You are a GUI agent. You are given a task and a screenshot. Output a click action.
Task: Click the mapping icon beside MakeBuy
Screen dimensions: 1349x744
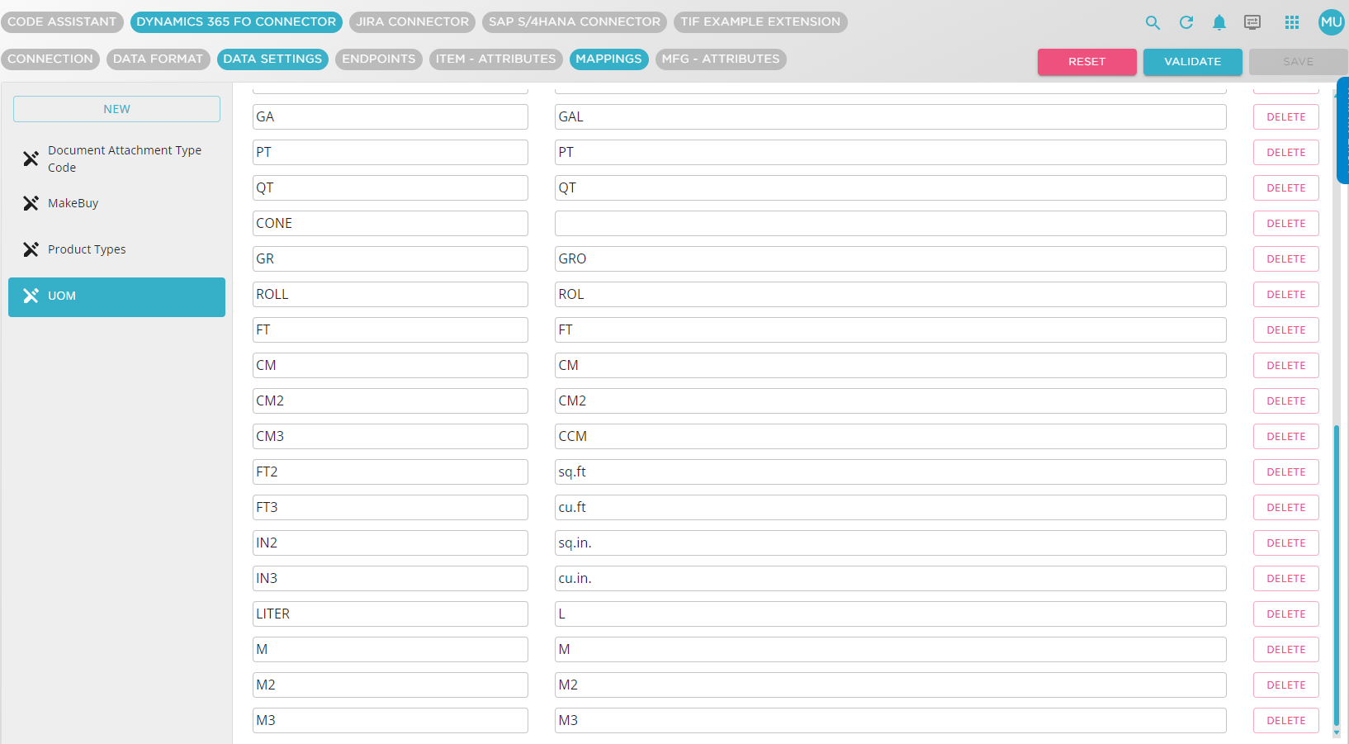pos(31,202)
